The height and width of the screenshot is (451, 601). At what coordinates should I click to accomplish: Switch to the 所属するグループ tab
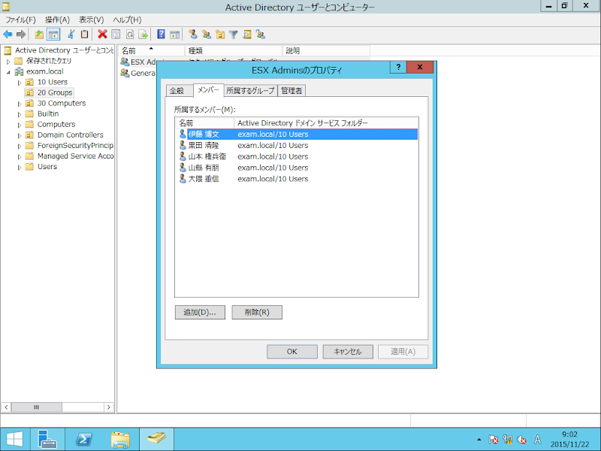(x=250, y=91)
